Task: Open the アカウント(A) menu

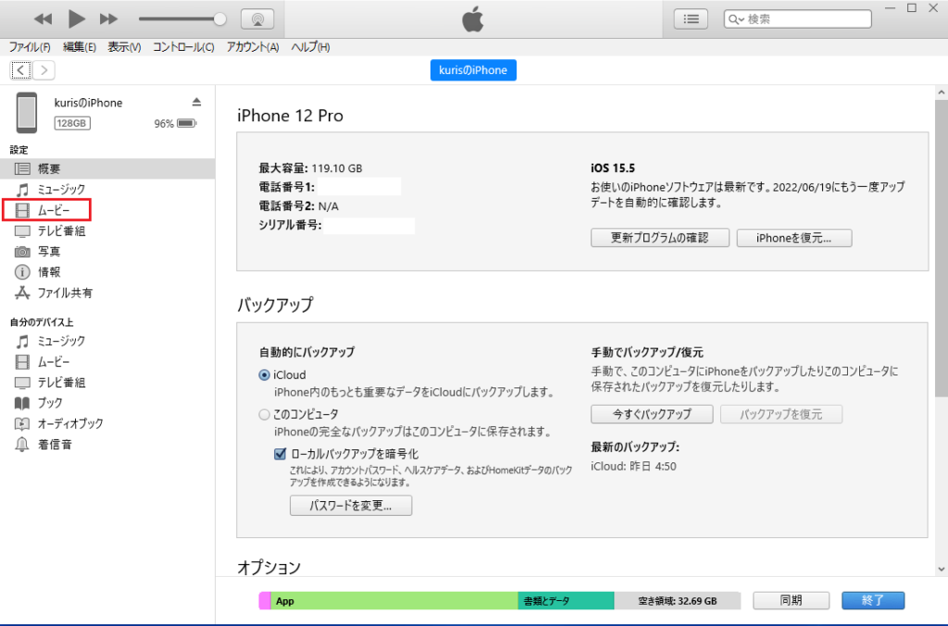Action: (x=253, y=47)
